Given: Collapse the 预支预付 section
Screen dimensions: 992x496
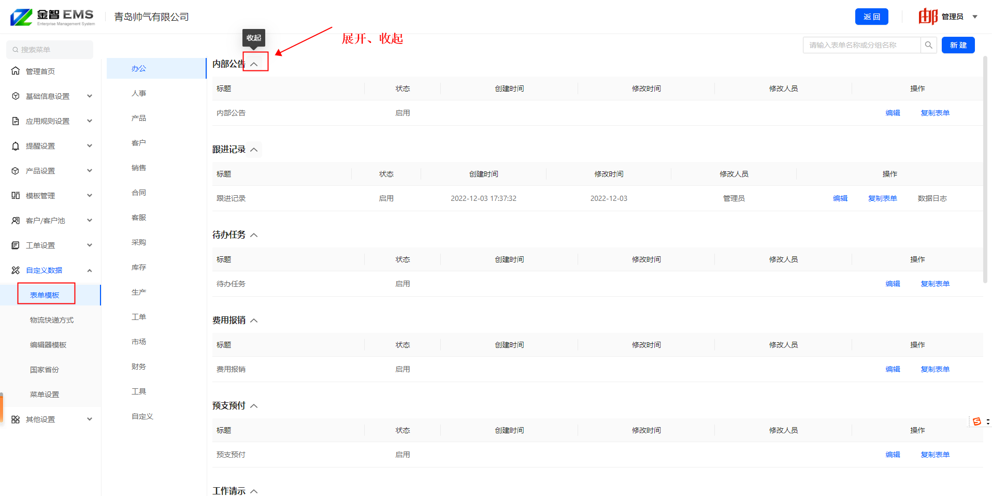Looking at the screenshot, I should point(254,406).
